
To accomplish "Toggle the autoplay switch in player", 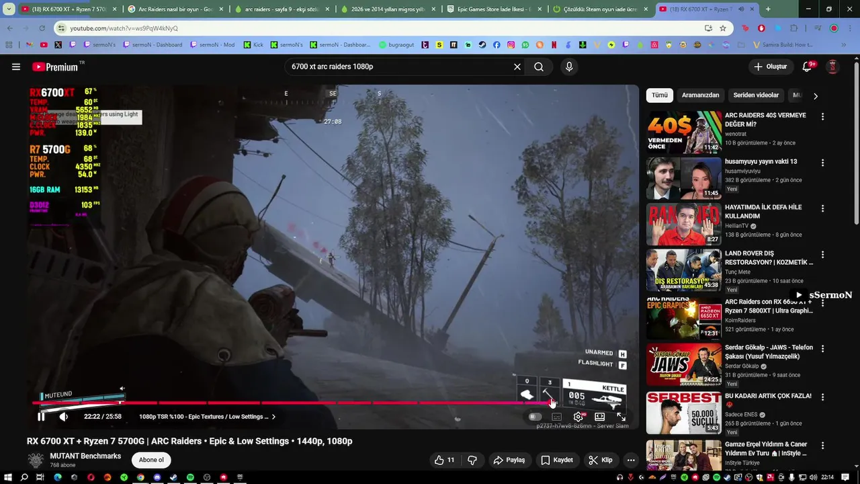I will (535, 417).
